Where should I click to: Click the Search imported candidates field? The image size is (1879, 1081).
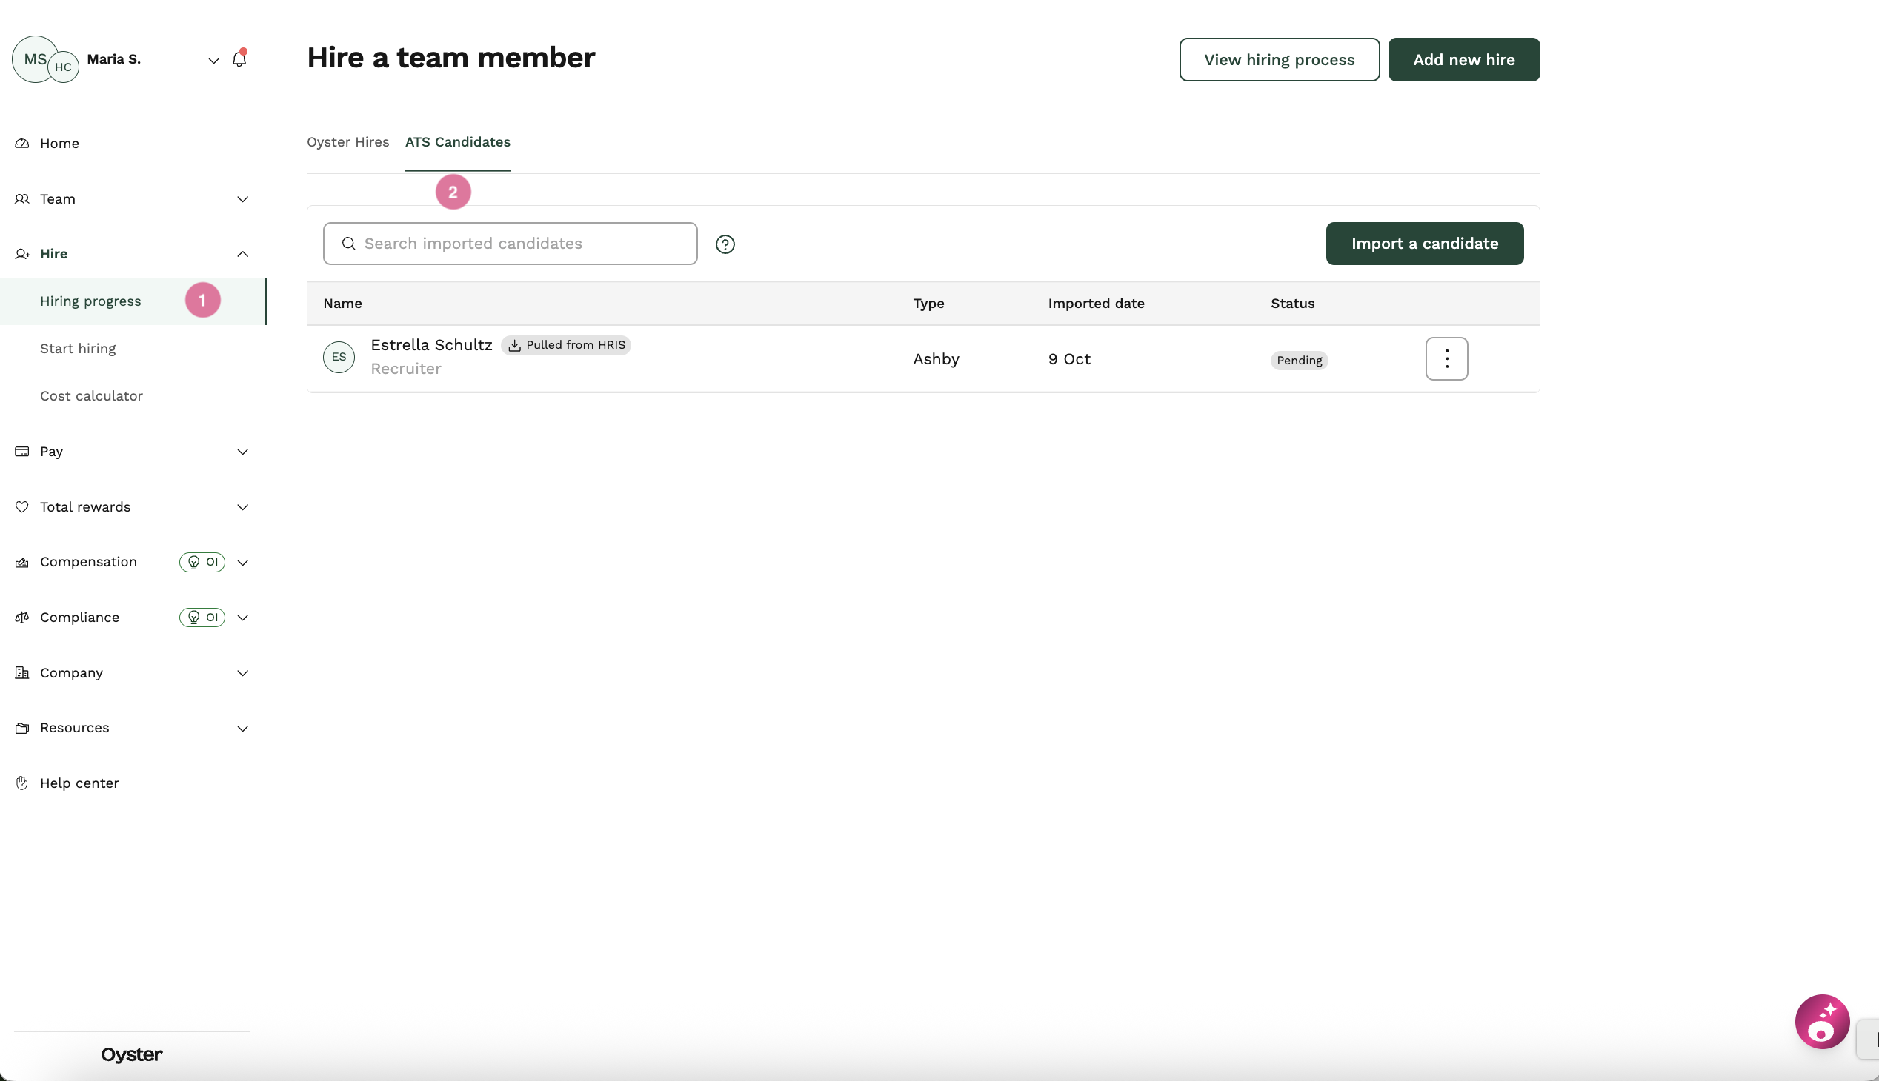click(510, 244)
